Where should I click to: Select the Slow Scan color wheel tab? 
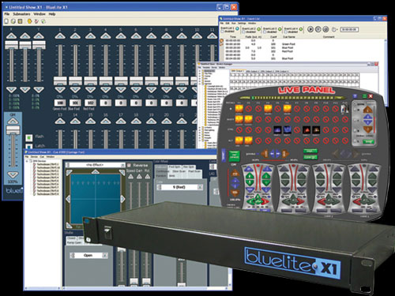point(179,171)
